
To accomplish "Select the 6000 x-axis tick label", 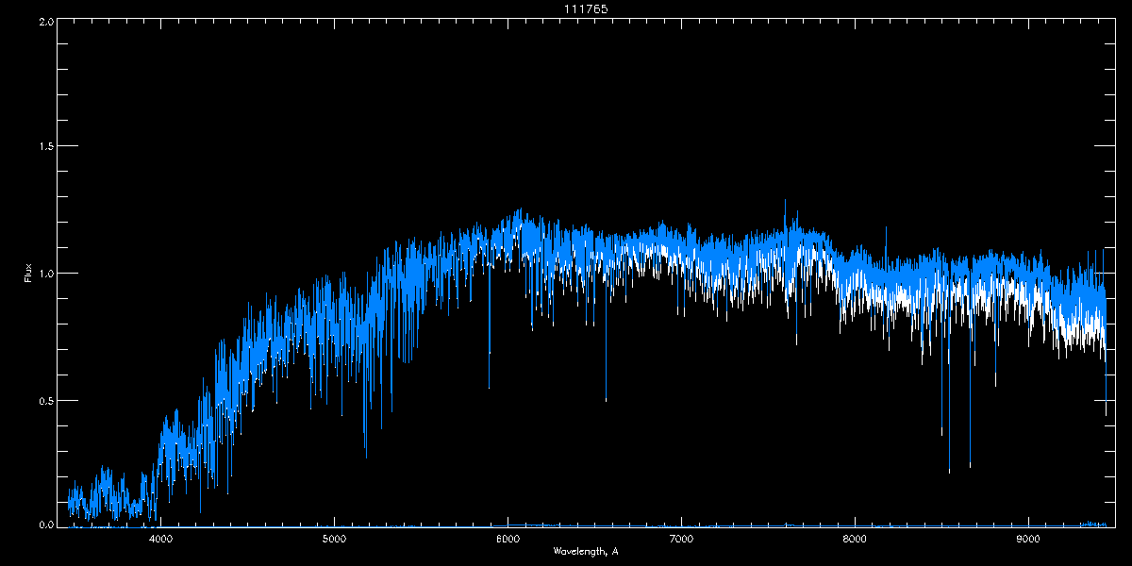I will (508, 540).
